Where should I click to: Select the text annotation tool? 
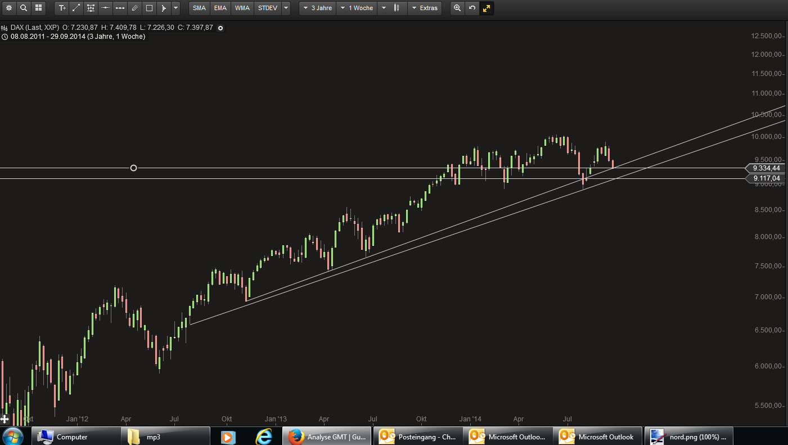pyautogui.click(x=62, y=8)
